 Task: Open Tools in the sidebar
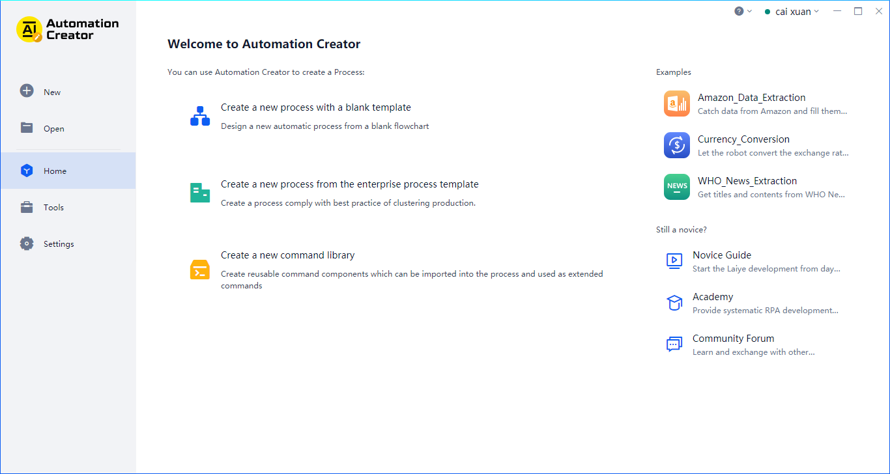pos(68,207)
